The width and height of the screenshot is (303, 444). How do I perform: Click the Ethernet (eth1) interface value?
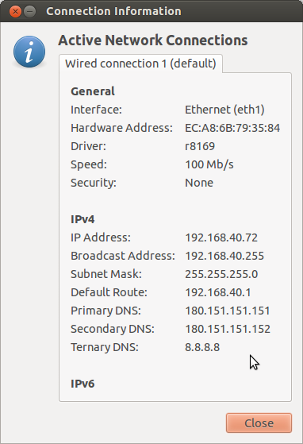(x=224, y=110)
